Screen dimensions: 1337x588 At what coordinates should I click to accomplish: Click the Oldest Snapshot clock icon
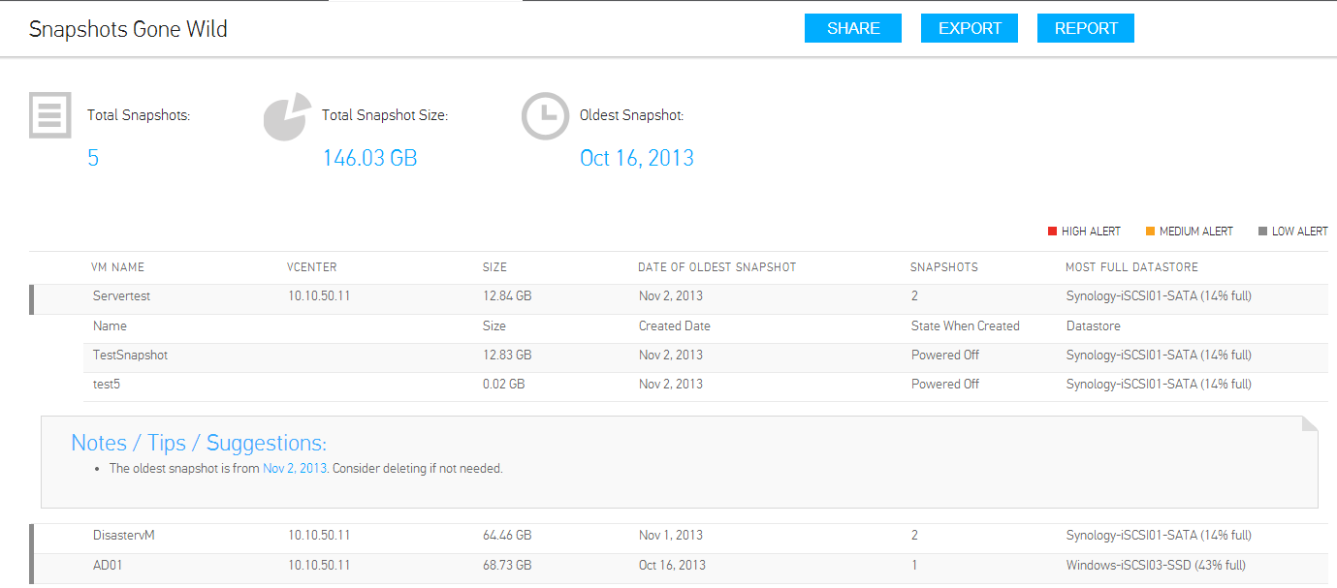click(x=545, y=116)
